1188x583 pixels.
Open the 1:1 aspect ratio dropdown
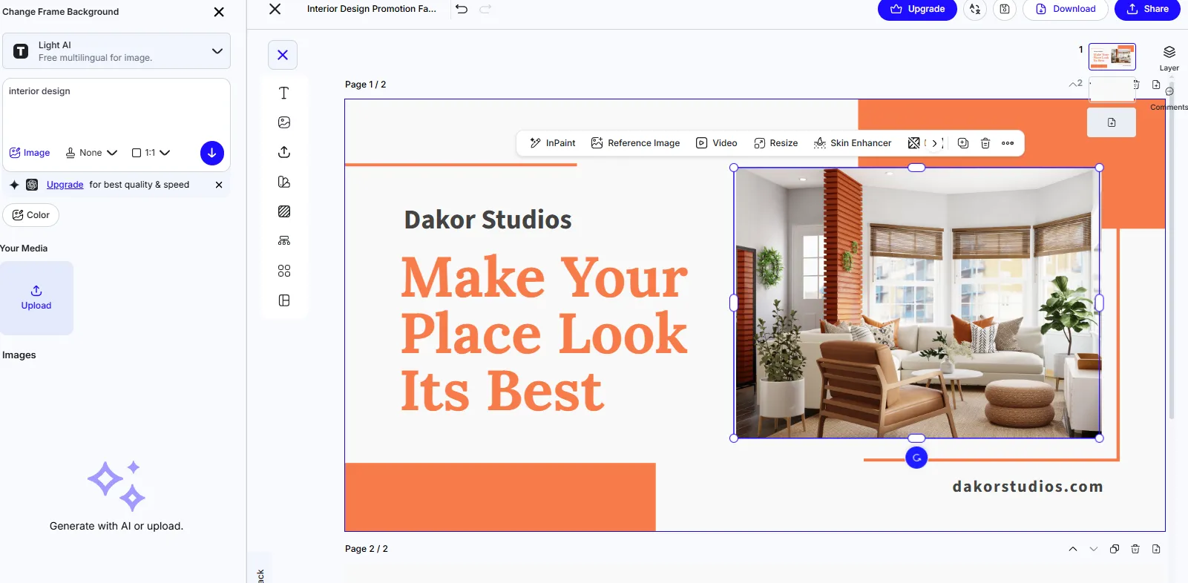pos(151,153)
